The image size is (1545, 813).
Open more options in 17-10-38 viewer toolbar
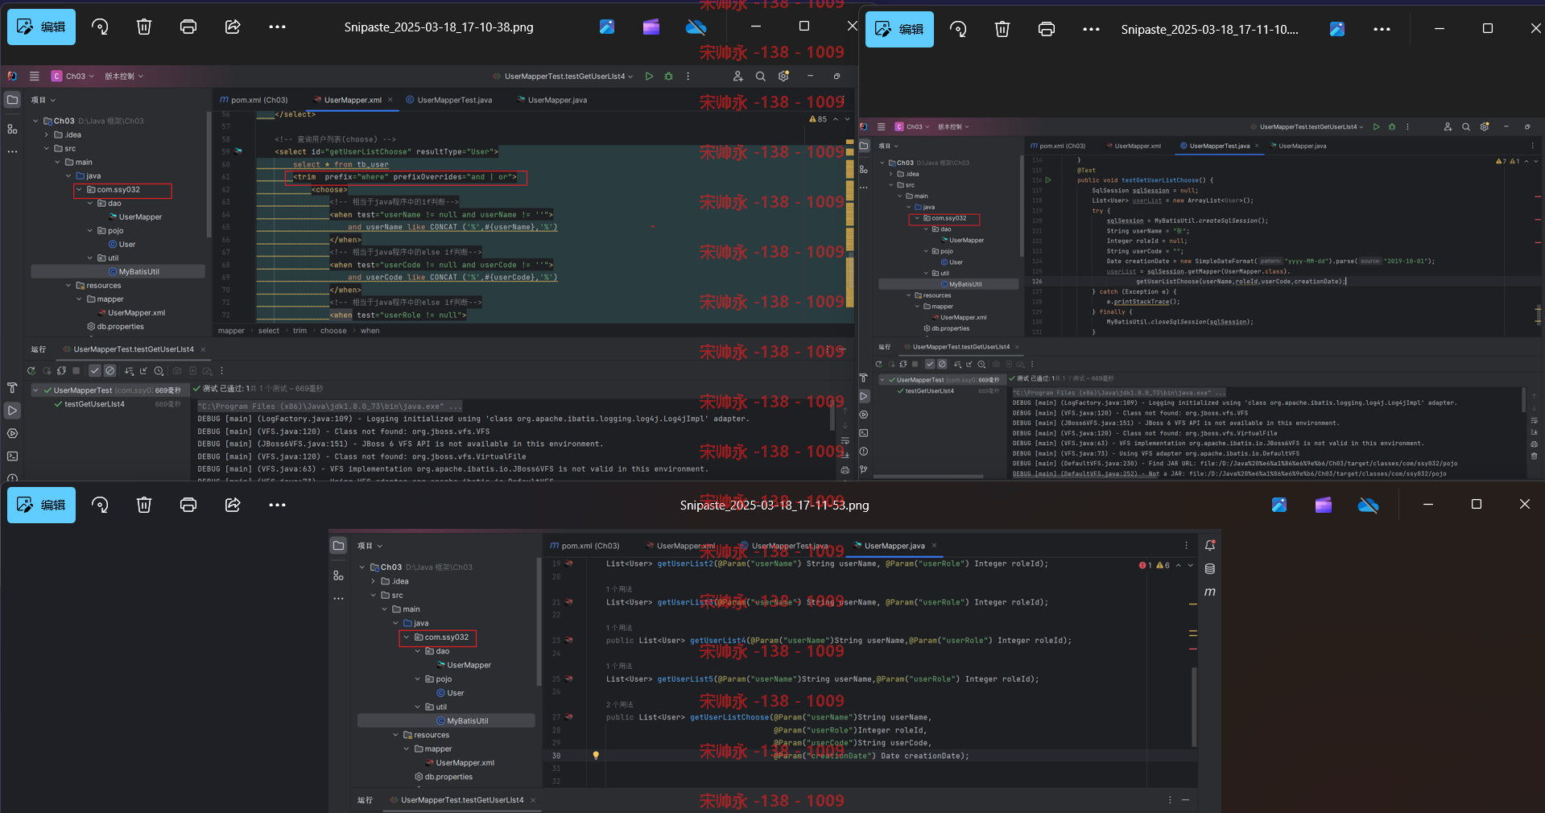point(277,27)
